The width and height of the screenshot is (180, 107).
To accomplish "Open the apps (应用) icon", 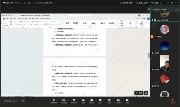I will pos(127,101).
